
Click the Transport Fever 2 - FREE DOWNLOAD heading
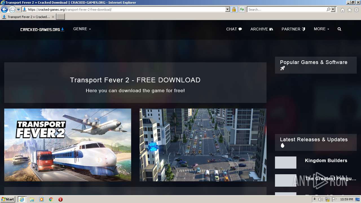click(x=135, y=80)
